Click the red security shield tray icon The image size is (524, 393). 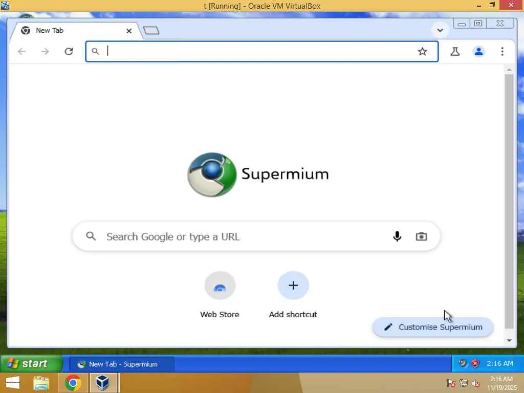475,363
